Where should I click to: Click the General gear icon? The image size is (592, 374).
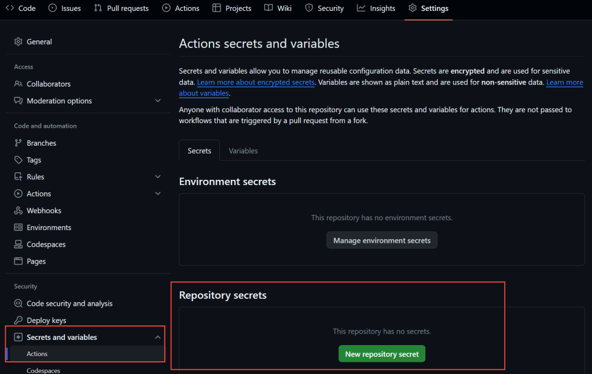tap(18, 42)
